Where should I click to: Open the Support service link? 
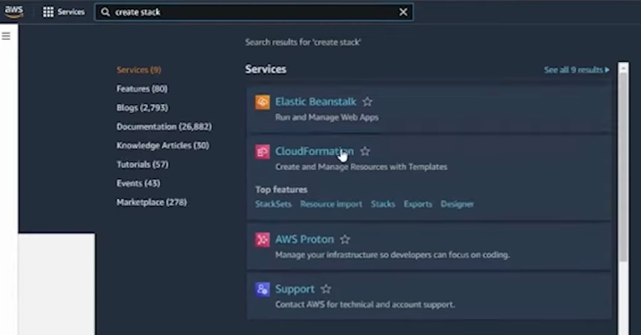click(295, 289)
